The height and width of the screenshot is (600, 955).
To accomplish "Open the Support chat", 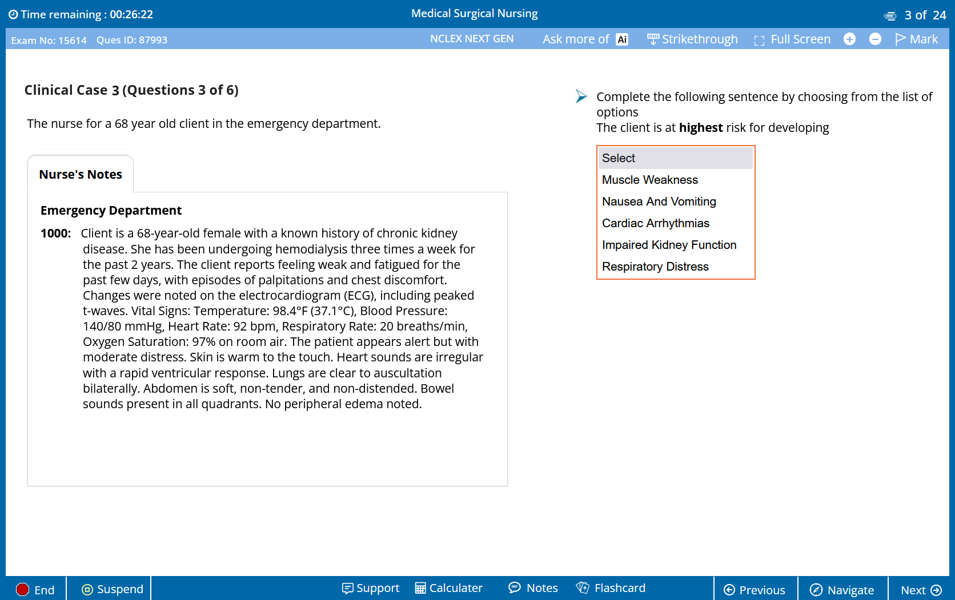I will click(x=371, y=588).
